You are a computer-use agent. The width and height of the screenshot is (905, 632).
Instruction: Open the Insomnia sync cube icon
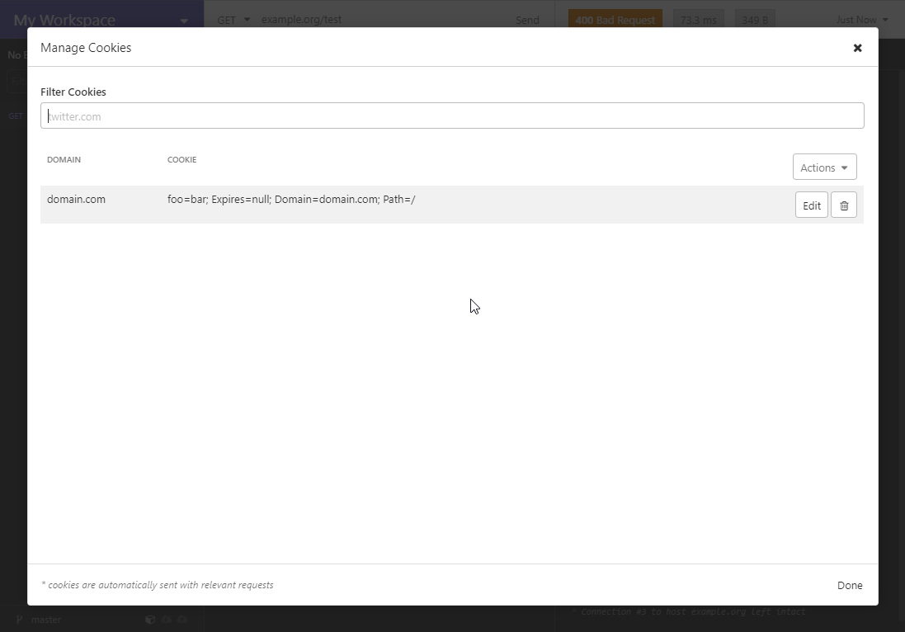(x=150, y=620)
